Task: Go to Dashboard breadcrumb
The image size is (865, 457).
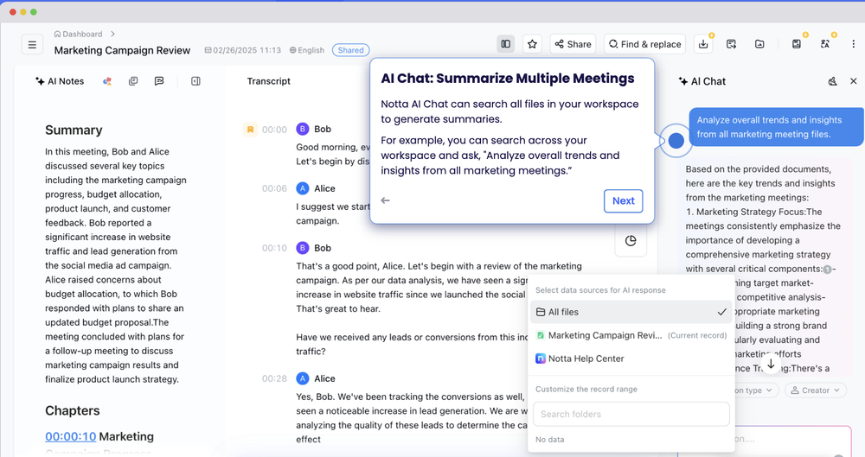Action: pyautogui.click(x=78, y=35)
